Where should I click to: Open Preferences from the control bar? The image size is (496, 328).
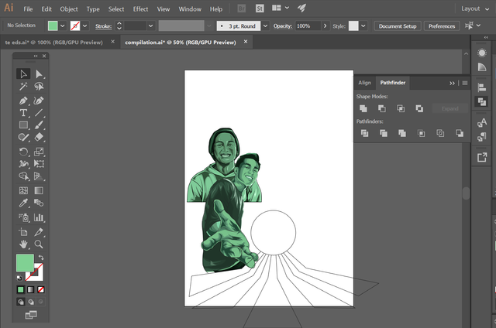click(442, 26)
